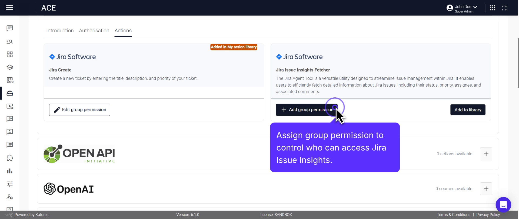Toggle fullscreen mode icon in header
Screen dimensions: 519x219
(504, 8)
